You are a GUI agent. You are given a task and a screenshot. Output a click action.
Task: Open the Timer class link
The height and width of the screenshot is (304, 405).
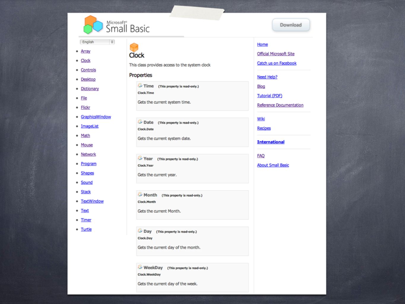86,220
